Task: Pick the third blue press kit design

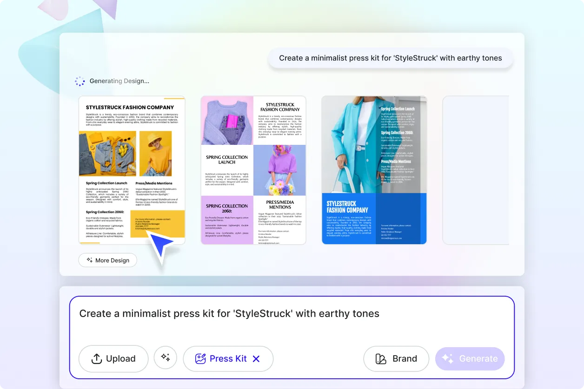Action: click(374, 170)
